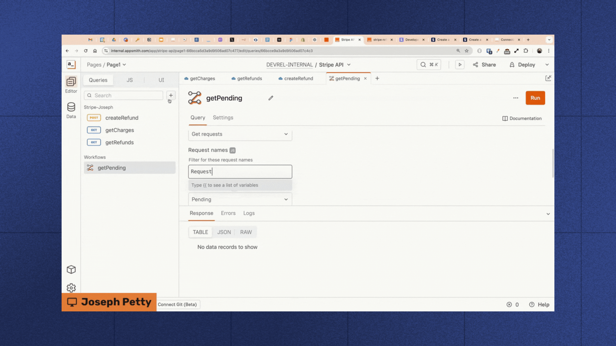This screenshot has height=346, width=616.
Task: Click the vertical scrollbar on the right edge
Action: pyautogui.click(x=552, y=163)
